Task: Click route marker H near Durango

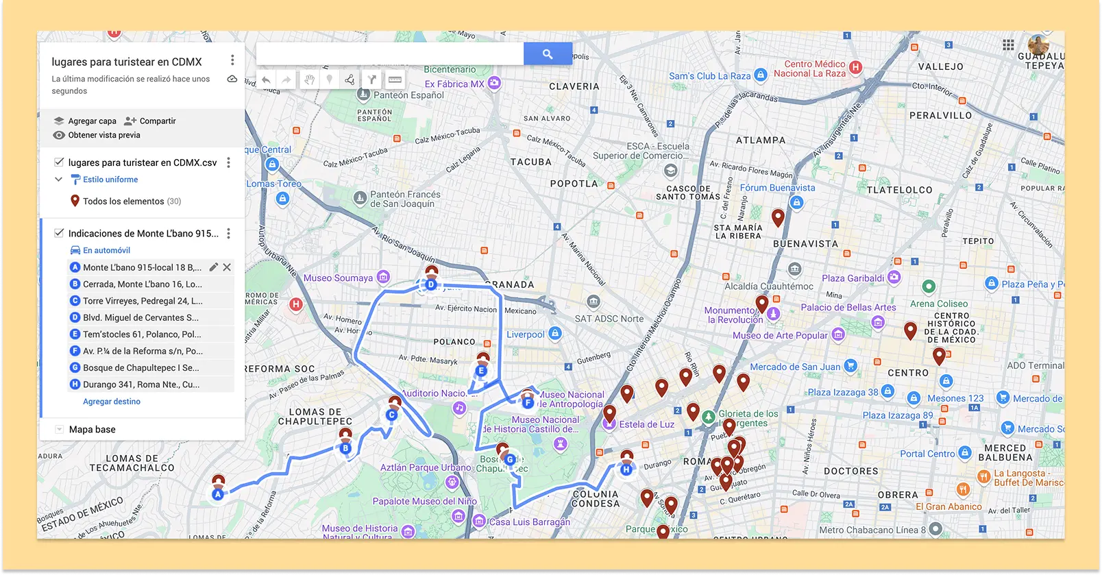Action: click(626, 469)
